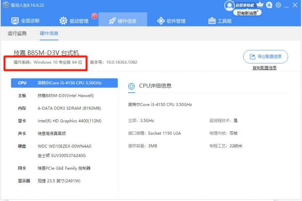The image size is (302, 201).
Task: Select the 显示器 23.5 英寸 row
Action: [x=64, y=181]
